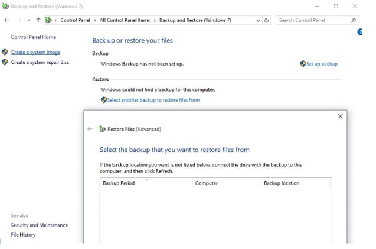
Task: Sort by the Computer column header
Action: [227, 183]
